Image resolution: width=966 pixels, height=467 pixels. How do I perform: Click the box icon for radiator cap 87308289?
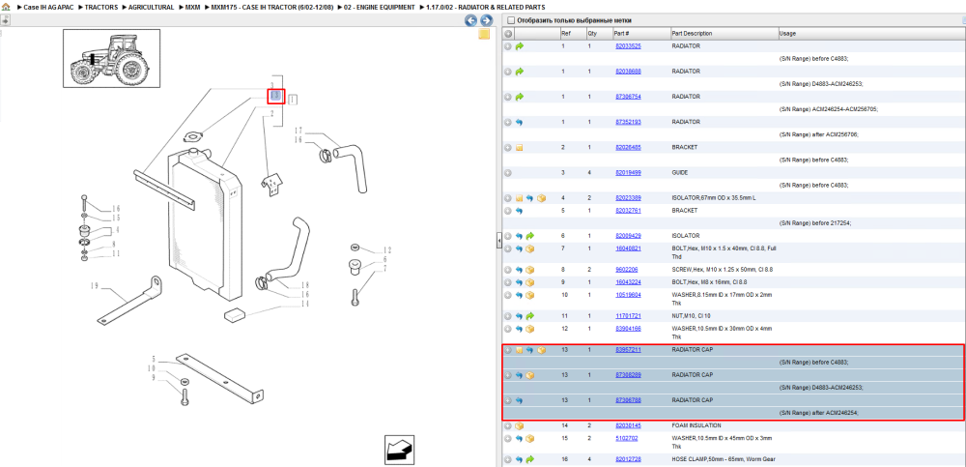coord(530,375)
